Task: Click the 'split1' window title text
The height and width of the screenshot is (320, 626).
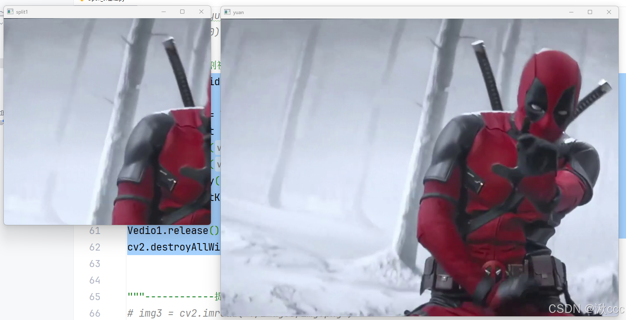Action: coord(22,12)
